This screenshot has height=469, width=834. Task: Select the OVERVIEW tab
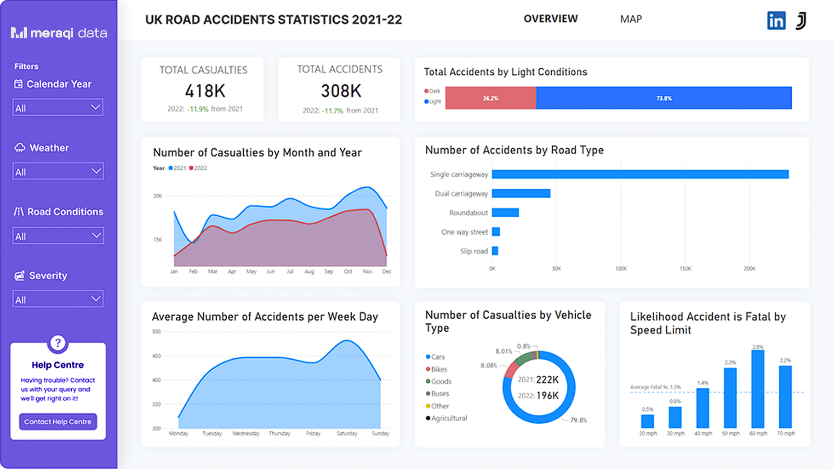click(551, 19)
